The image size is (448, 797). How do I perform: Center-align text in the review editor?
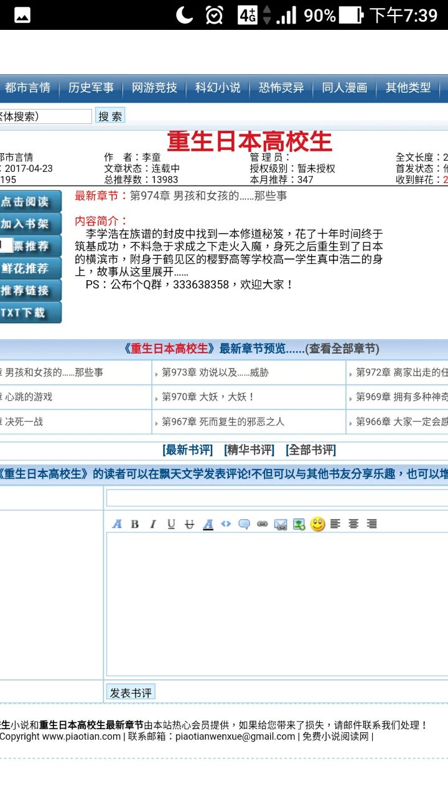(x=353, y=524)
